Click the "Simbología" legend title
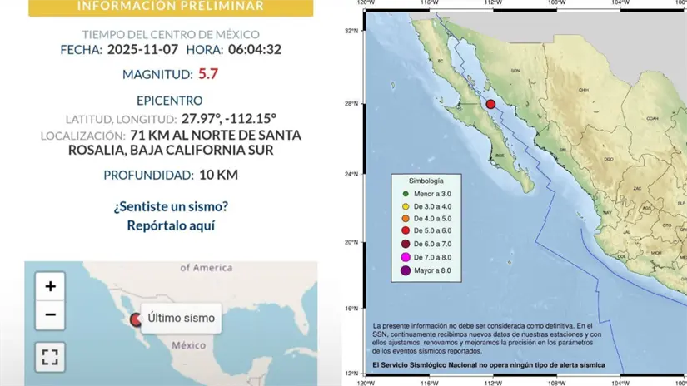 (426, 181)
